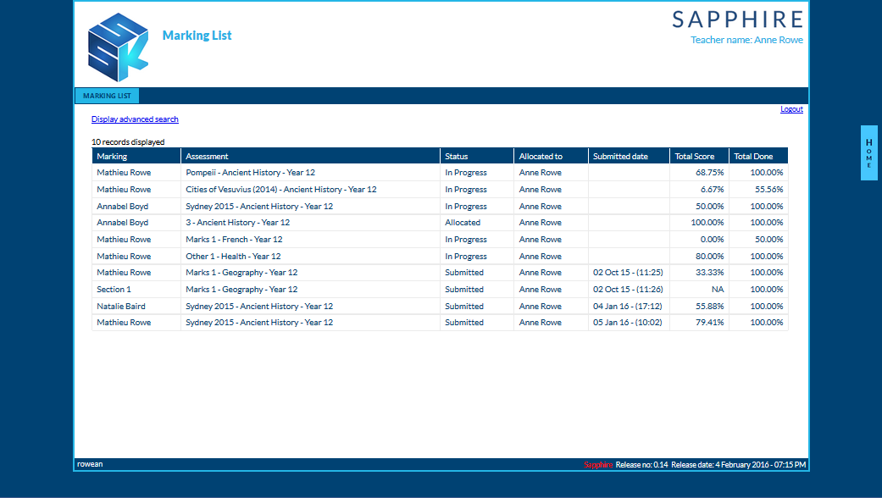Select the Other 1 - Health row

click(x=440, y=257)
